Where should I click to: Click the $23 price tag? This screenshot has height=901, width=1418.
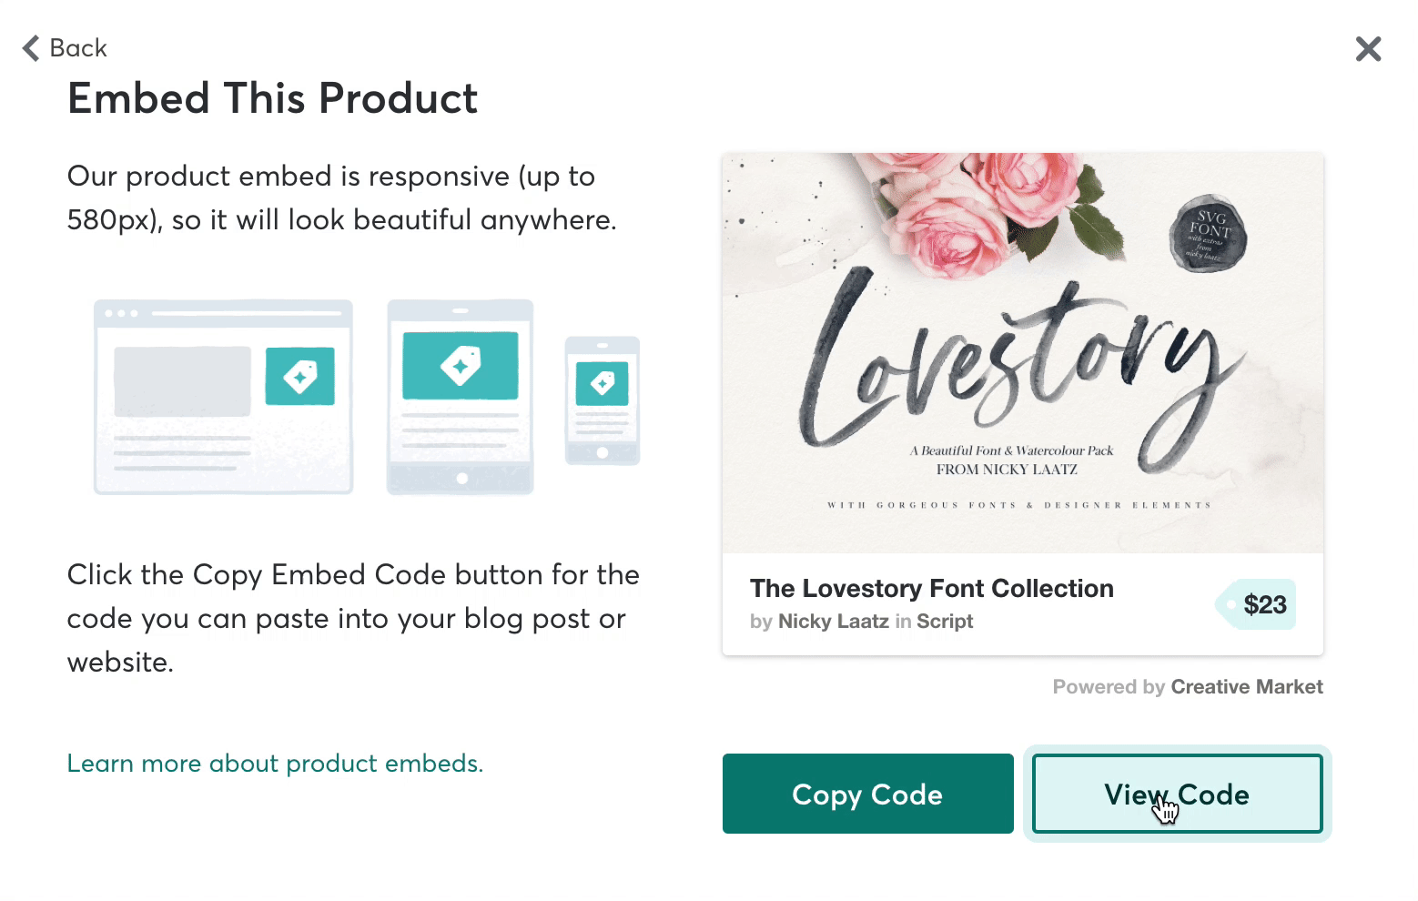[x=1256, y=604]
